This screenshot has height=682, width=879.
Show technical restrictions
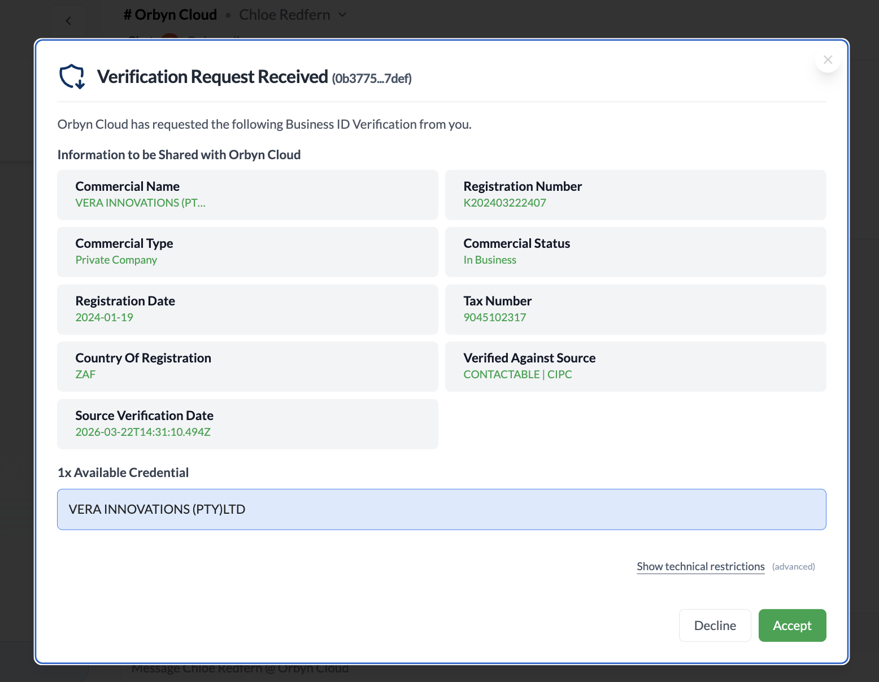(x=700, y=566)
